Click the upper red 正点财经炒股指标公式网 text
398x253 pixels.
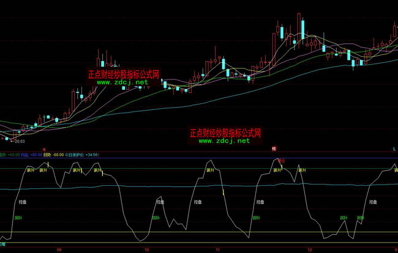click(x=123, y=74)
